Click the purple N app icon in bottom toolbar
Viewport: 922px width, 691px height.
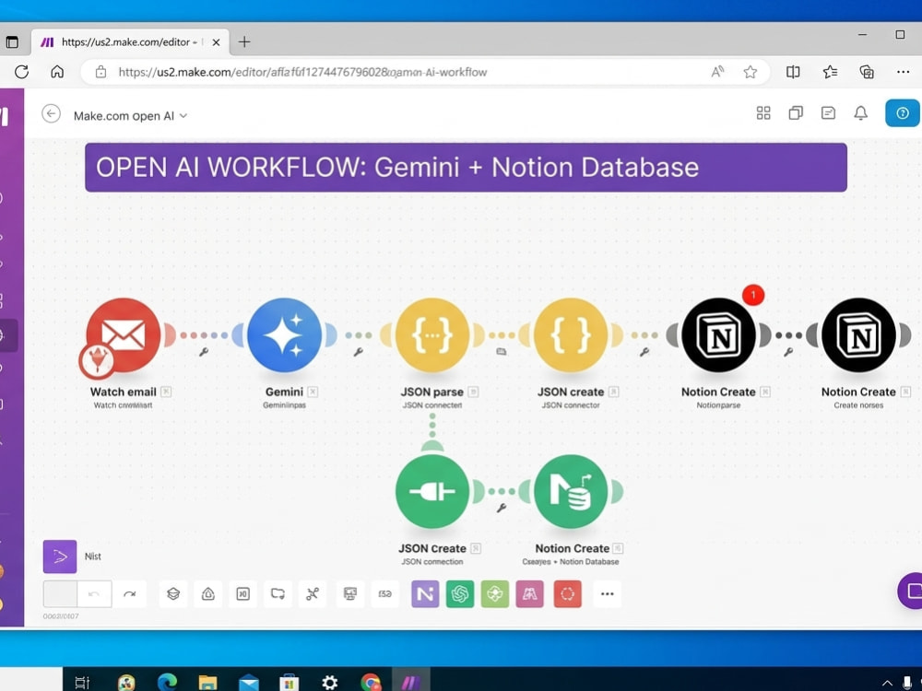425,594
